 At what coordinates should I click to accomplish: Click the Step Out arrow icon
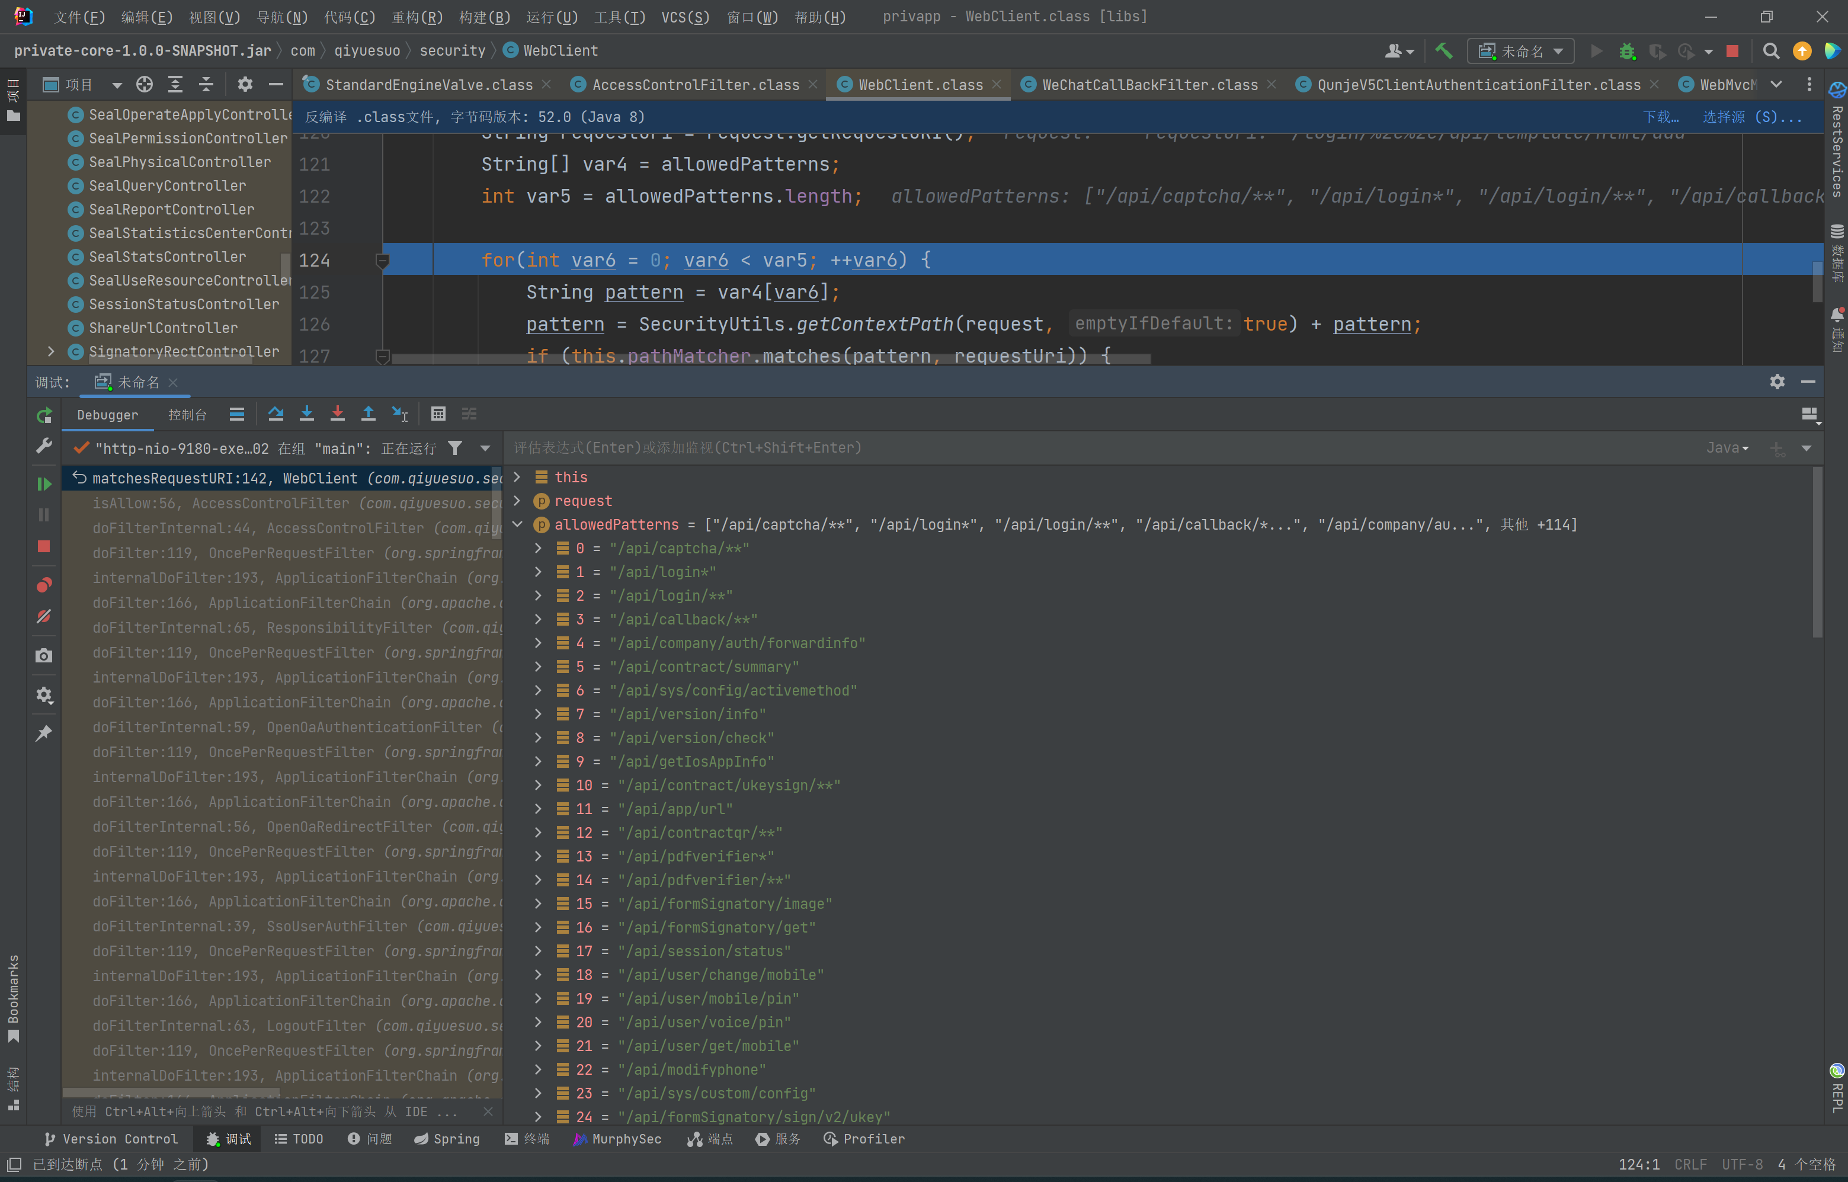coord(369,415)
